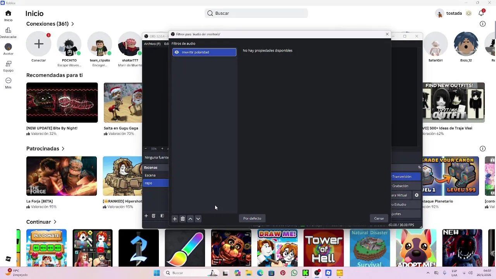Open DRAW ME! game tile

(277, 248)
